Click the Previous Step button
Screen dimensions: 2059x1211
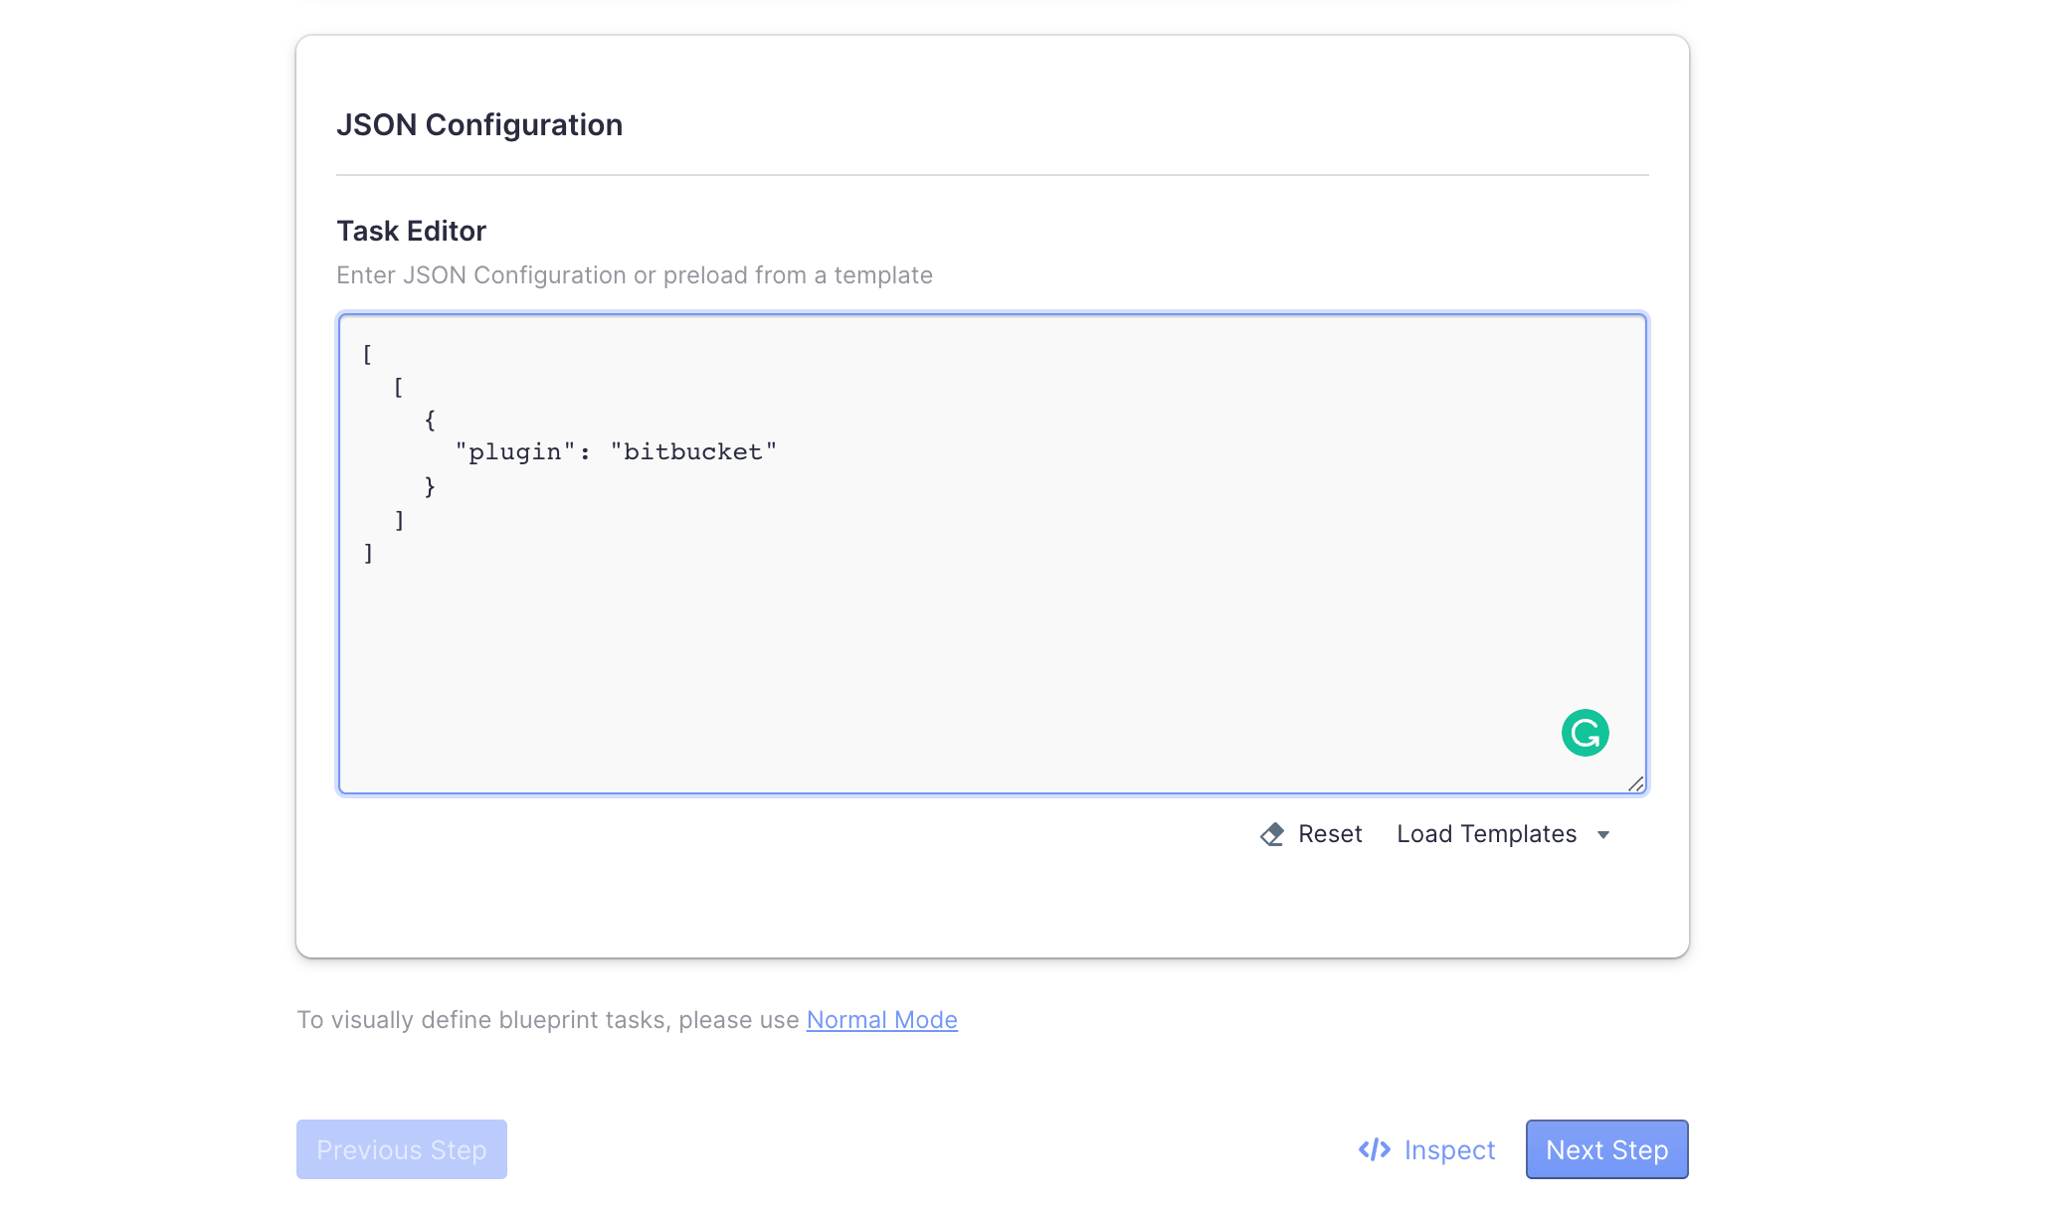(401, 1149)
